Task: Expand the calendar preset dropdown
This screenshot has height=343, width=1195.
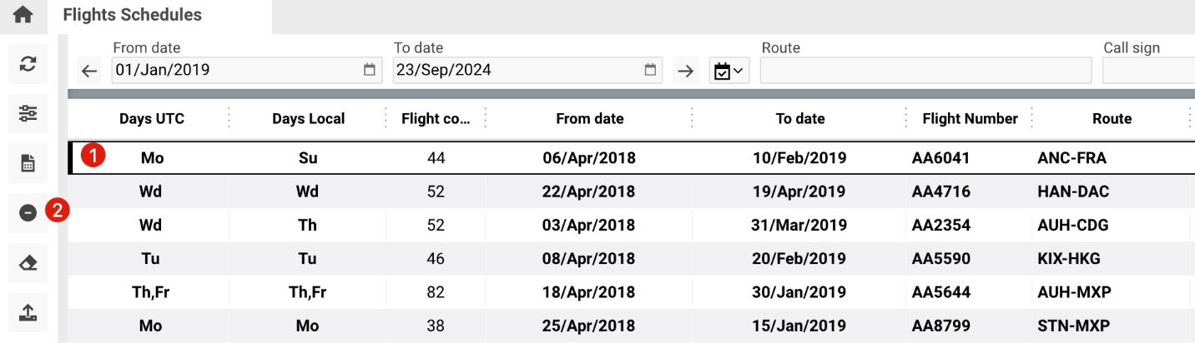Action: [729, 71]
